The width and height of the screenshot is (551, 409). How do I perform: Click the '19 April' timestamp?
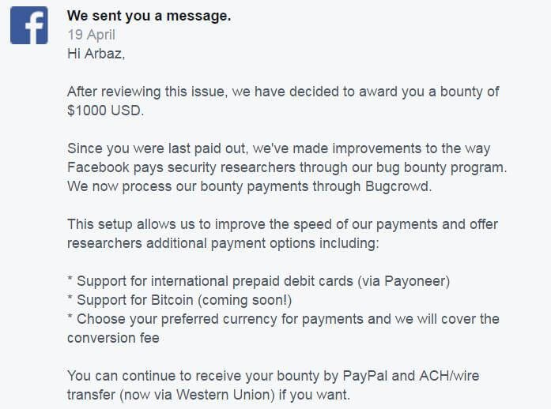click(92, 35)
